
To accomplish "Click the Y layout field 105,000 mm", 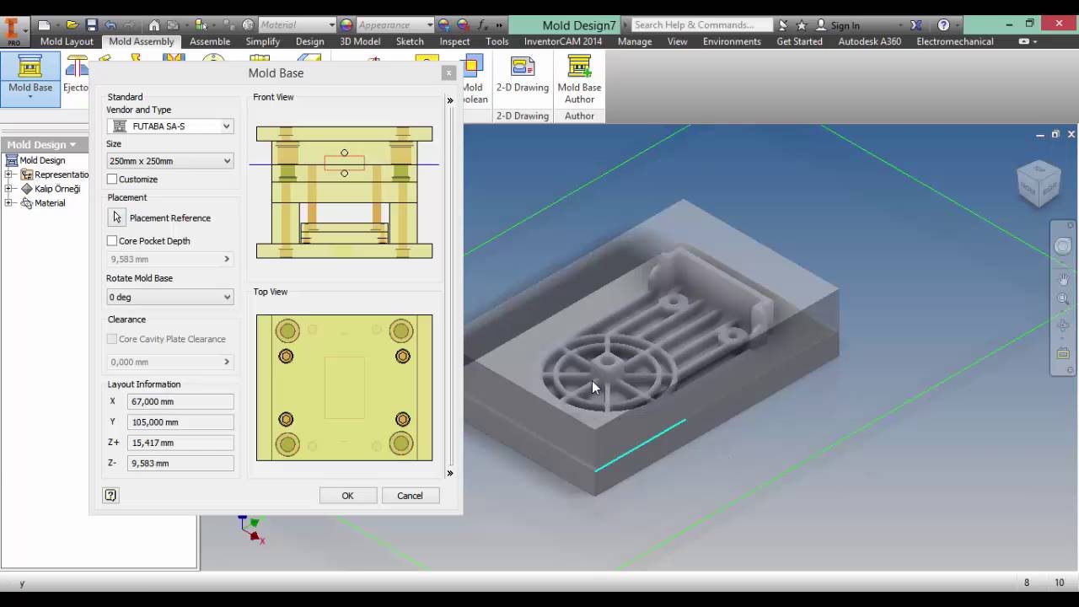I will pyautogui.click(x=180, y=422).
